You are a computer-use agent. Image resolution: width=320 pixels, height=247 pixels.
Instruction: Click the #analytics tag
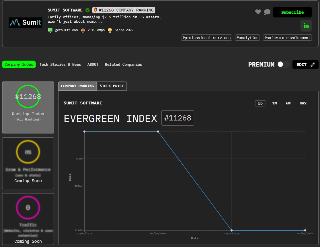point(247,38)
